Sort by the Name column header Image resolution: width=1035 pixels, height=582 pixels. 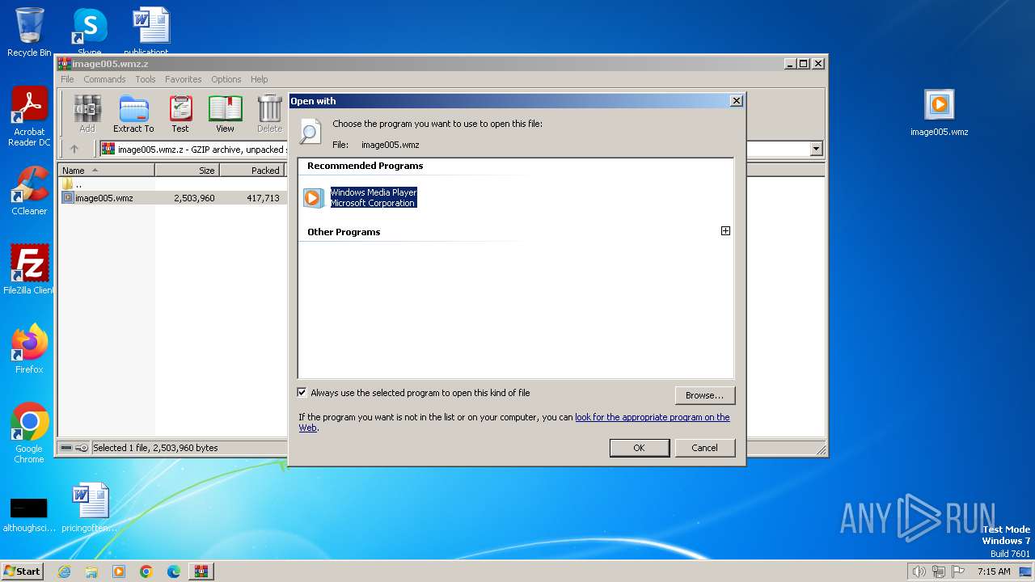tap(106, 171)
